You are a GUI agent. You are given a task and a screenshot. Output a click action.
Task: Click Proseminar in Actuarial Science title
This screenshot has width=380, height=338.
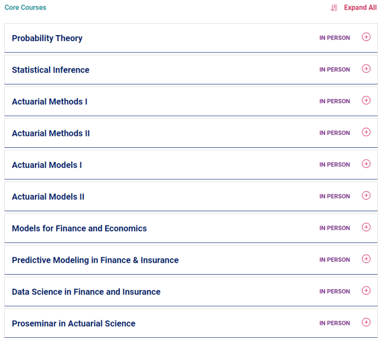pos(74,324)
